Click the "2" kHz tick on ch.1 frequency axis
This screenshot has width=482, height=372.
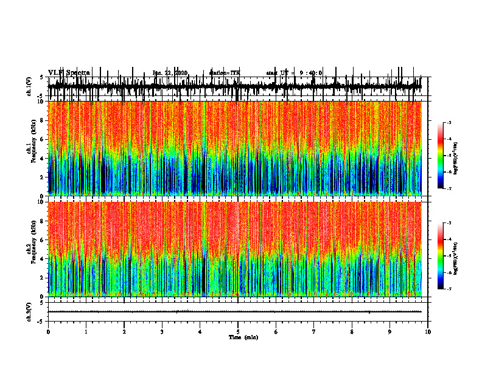[x=42, y=177]
